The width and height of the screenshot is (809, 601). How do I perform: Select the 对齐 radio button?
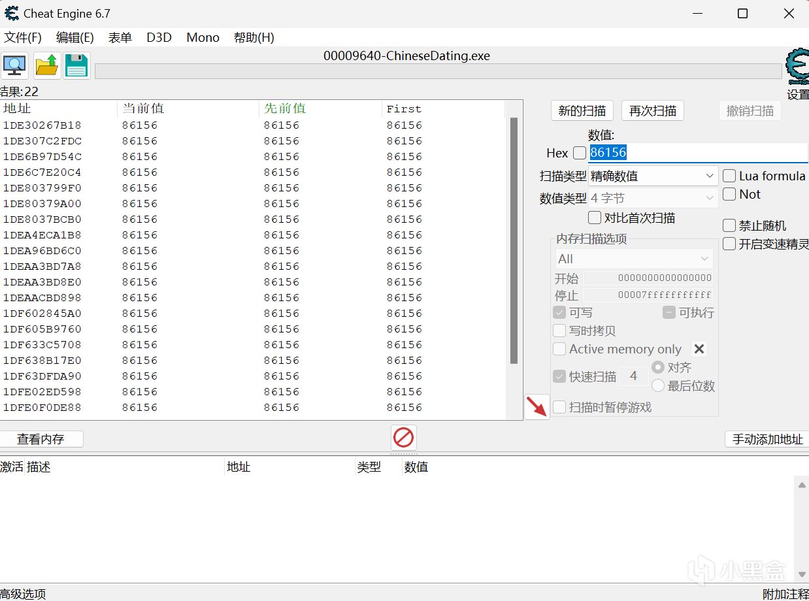tap(658, 367)
